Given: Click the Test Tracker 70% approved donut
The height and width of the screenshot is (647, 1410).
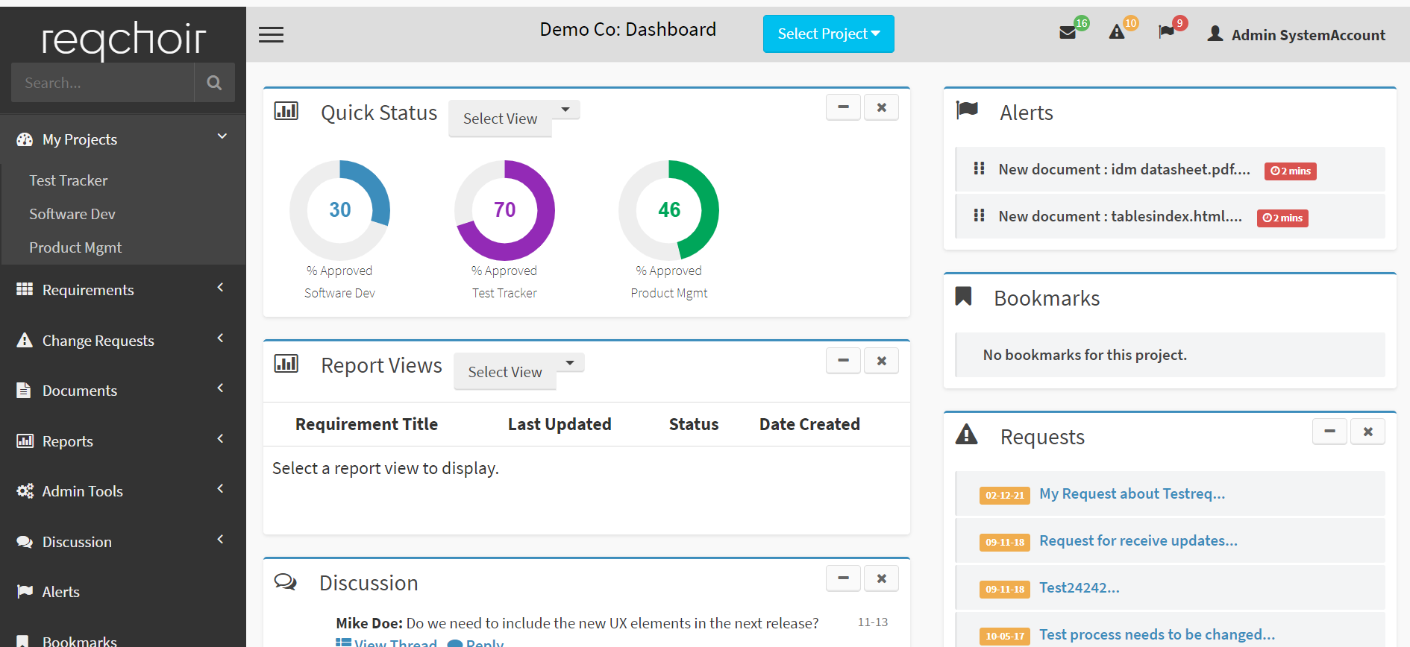Looking at the screenshot, I should [x=504, y=210].
